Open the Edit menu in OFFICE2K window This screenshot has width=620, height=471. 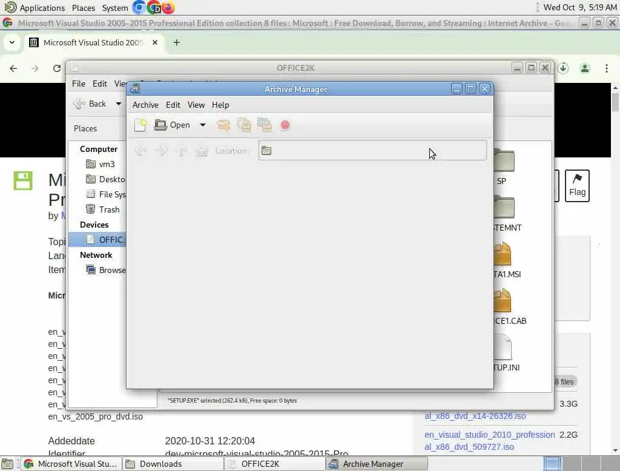[x=100, y=84]
